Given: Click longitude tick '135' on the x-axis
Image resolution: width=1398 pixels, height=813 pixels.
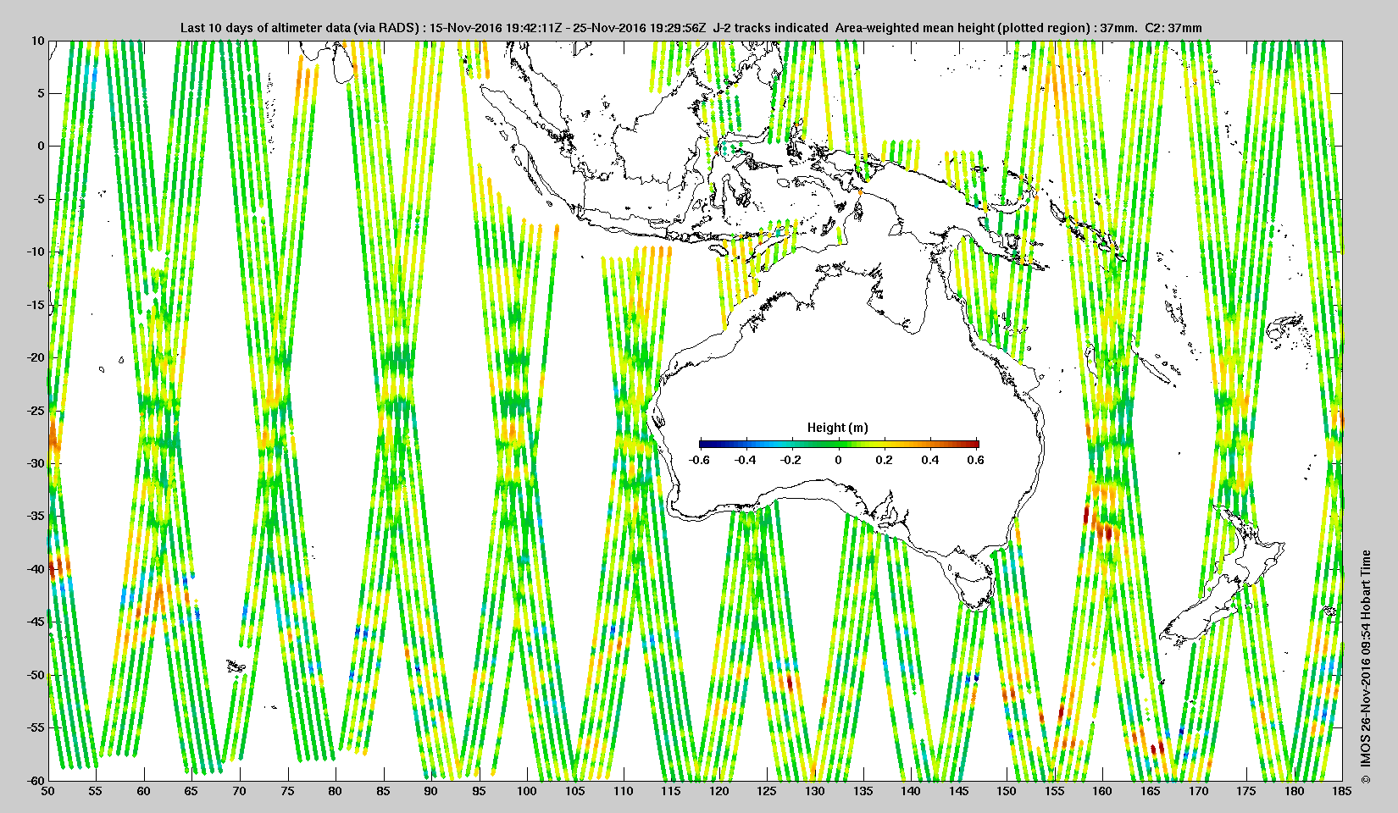Looking at the screenshot, I should point(863,792).
